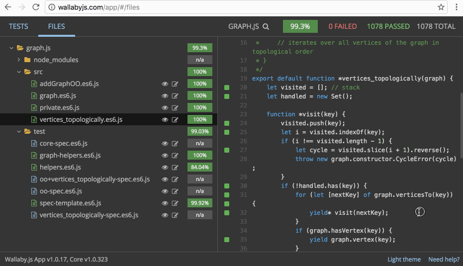Open the browser three-dot menu
The image size is (463, 266).
tap(457, 7)
